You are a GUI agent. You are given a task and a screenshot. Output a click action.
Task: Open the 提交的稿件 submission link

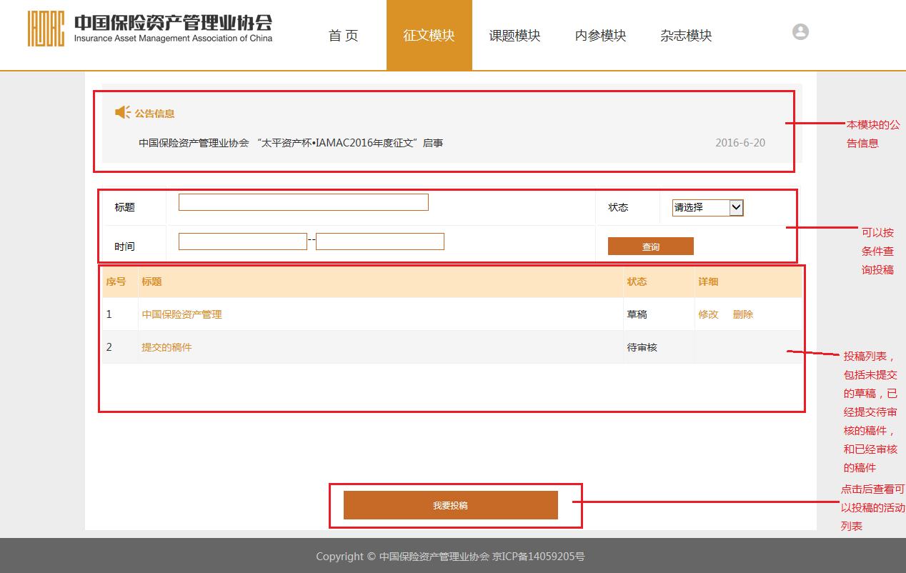pos(166,347)
